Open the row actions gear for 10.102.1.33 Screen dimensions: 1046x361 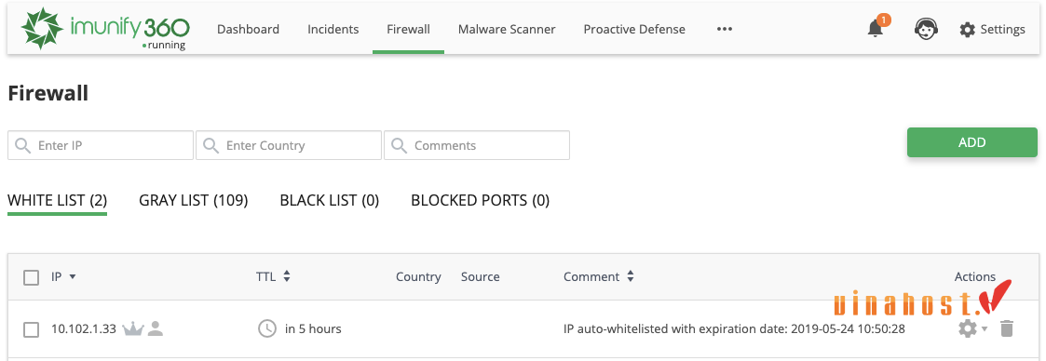pos(972,328)
